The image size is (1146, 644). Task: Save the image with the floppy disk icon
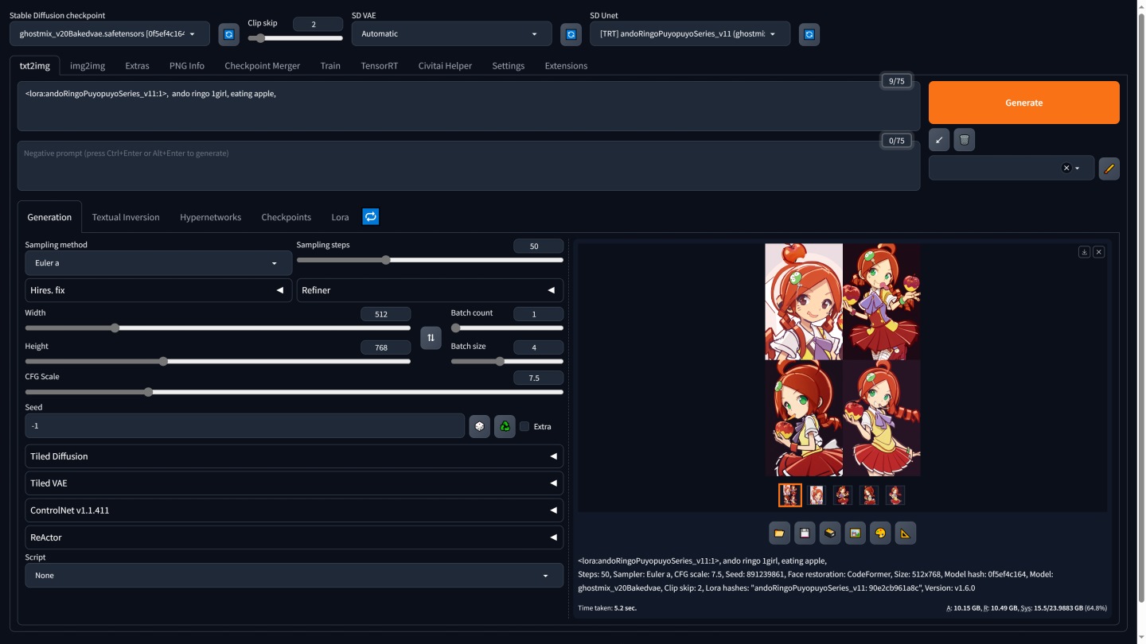click(x=805, y=533)
